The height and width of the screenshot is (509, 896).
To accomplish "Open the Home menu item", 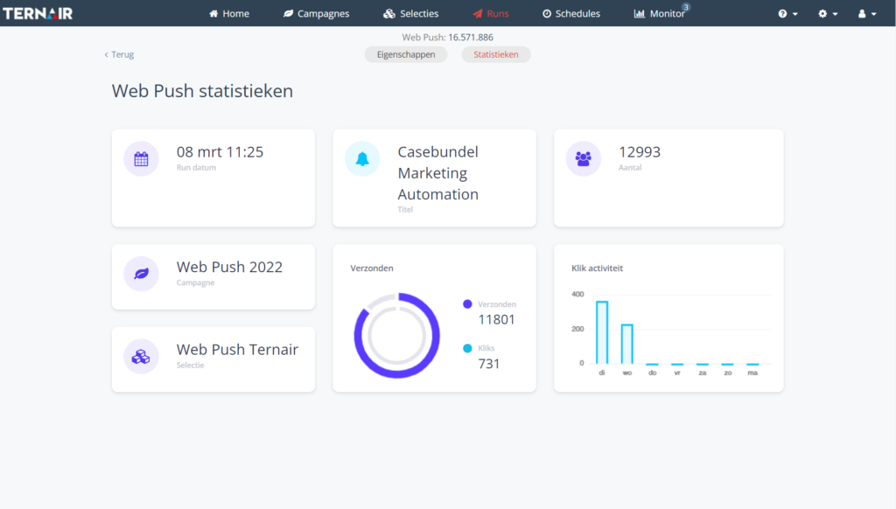I will (229, 14).
